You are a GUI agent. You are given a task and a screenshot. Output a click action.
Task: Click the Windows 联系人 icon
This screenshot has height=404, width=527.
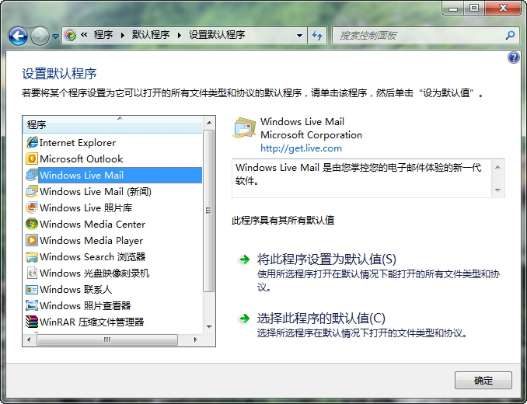tap(32, 290)
